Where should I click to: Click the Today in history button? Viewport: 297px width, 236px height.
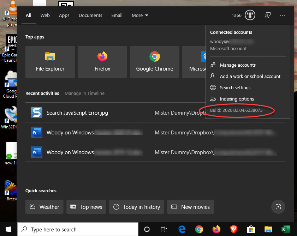tap(137, 207)
